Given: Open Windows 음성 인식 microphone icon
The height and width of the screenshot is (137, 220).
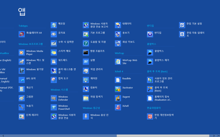Looking at the screenshot, I should [x=86, y=116].
